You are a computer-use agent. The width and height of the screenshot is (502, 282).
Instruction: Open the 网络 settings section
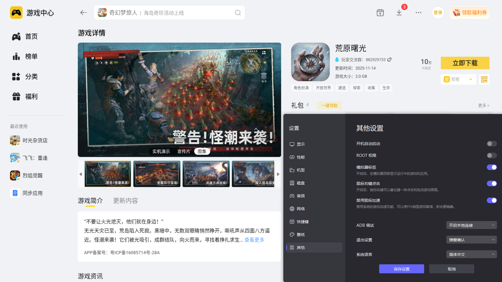[x=300, y=208]
